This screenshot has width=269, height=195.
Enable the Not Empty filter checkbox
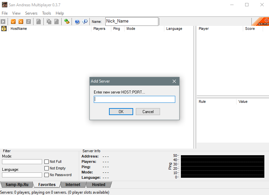[x=46, y=168]
